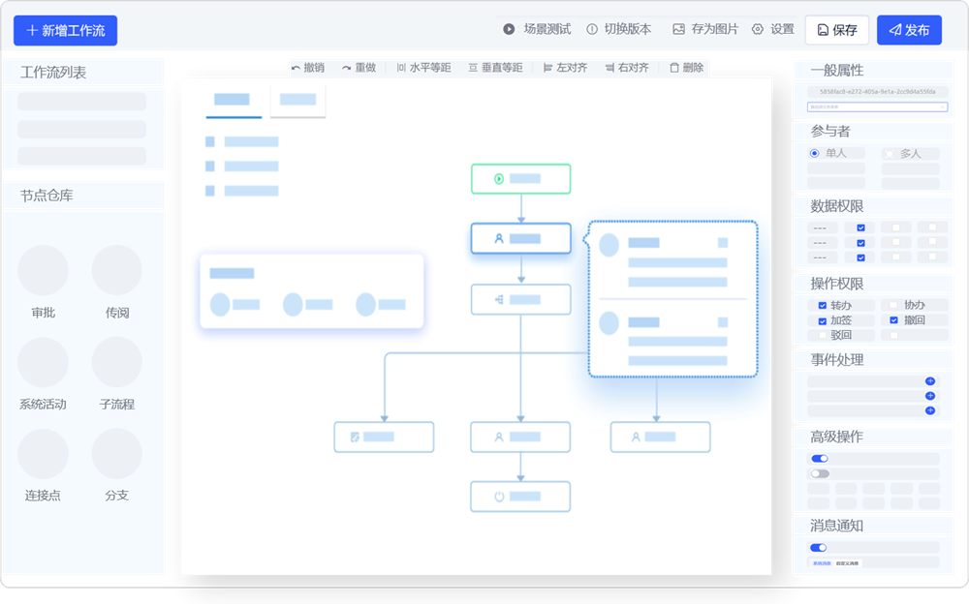Uncheck the 转办 checkbox
This screenshot has height=604, width=969.
pyautogui.click(x=823, y=305)
